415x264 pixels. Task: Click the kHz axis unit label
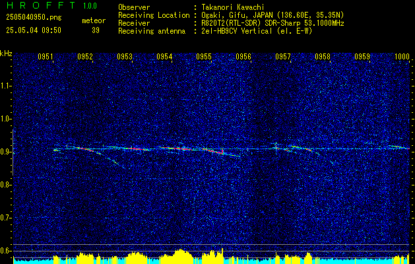(x=6, y=53)
